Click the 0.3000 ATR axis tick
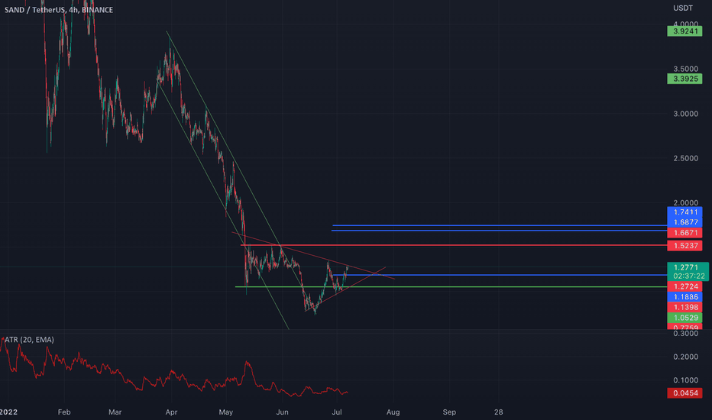 pyautogui.click(x=686, y=333)
